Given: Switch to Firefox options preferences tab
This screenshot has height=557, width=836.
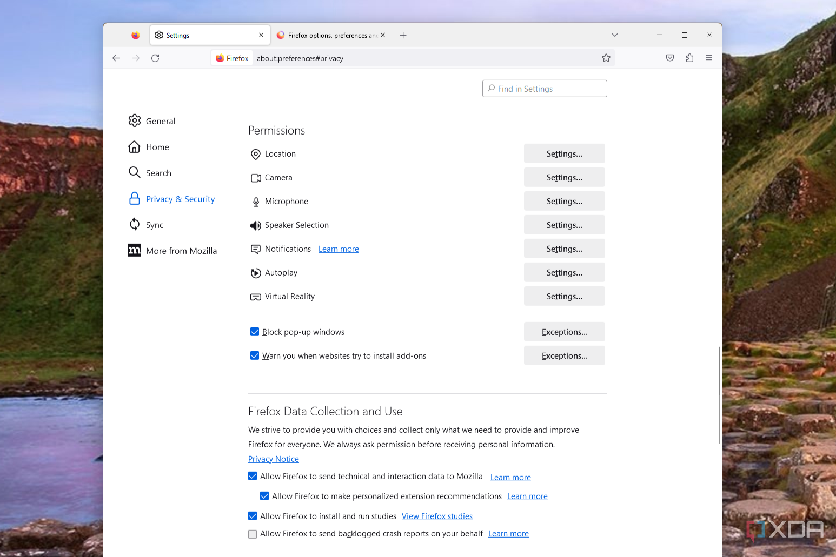Looking at the screenshot, I should 331,35.
